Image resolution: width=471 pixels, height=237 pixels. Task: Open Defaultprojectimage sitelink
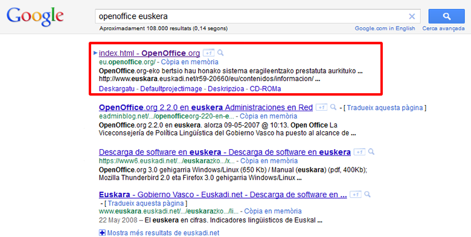[x=171, y=89]
